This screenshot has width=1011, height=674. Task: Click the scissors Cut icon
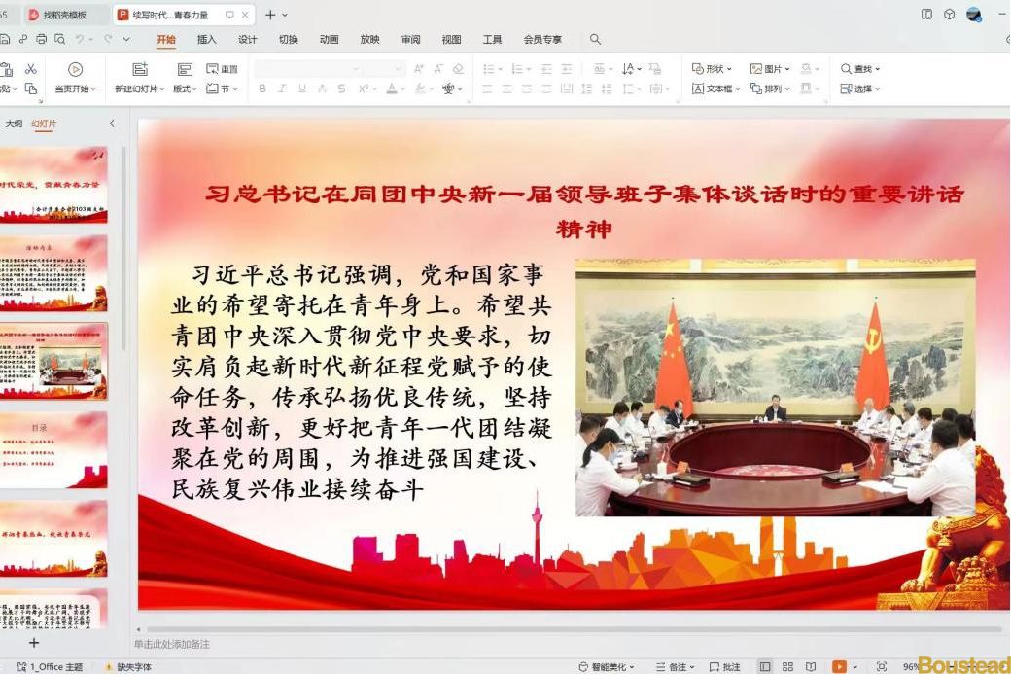click(31, 69)
